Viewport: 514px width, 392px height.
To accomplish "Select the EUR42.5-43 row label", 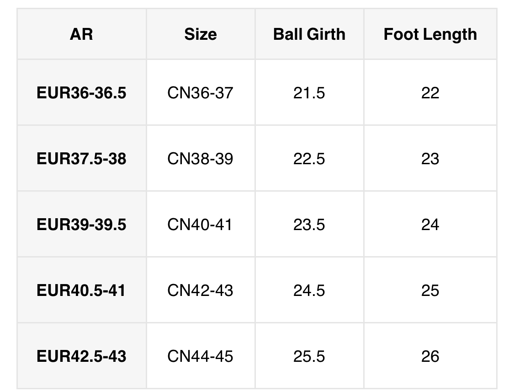I will (x=81, y=356).
